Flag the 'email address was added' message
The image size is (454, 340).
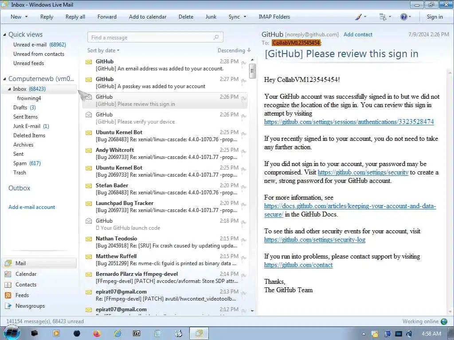click(x=243, y=63)
